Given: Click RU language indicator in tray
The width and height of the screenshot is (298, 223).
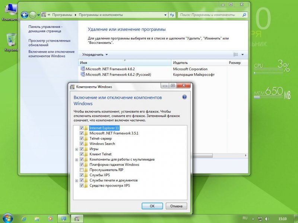Looking at the screenshot, I should tap(245, 218).
